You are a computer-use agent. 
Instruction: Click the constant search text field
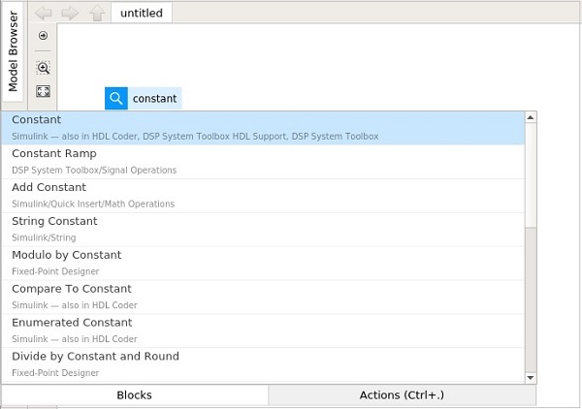[155, 98]
